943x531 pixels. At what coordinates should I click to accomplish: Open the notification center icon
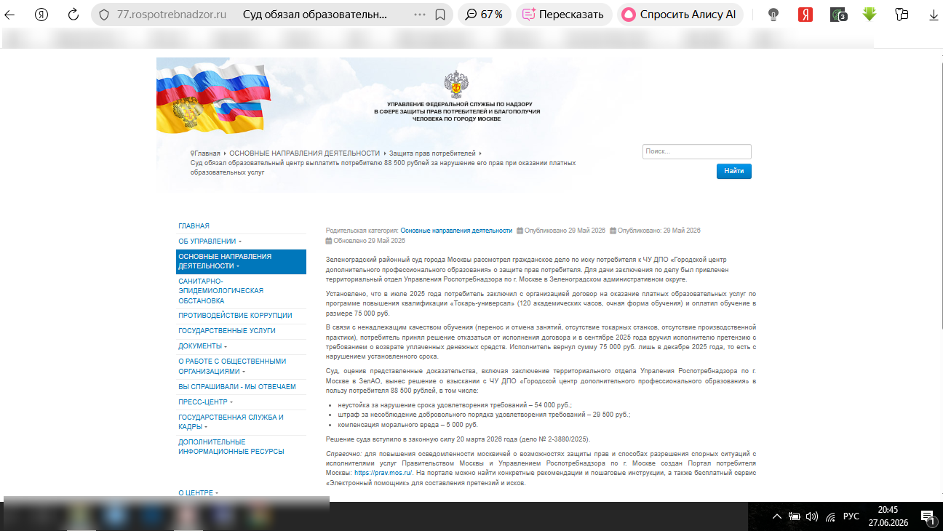pos(928,517)
